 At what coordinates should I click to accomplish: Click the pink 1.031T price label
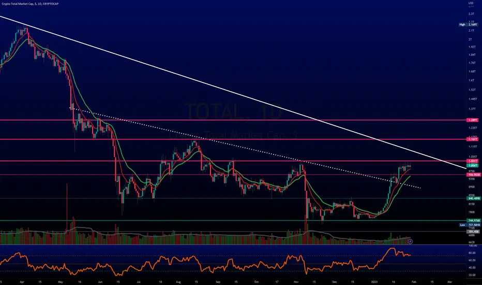point(473,161)
